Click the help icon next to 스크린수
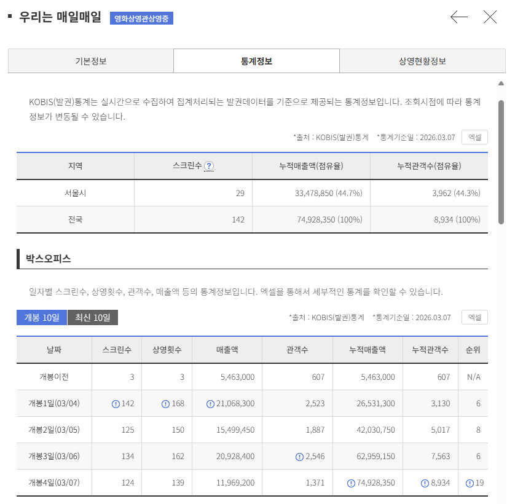The height and width of the screenshot is (504, 515). pos(209,165)
